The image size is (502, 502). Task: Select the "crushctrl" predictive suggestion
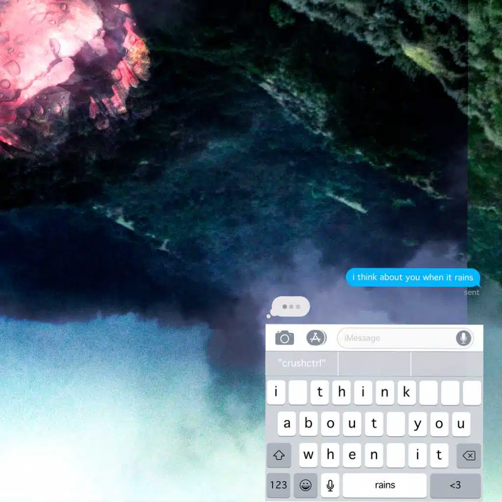pos(301,364)
